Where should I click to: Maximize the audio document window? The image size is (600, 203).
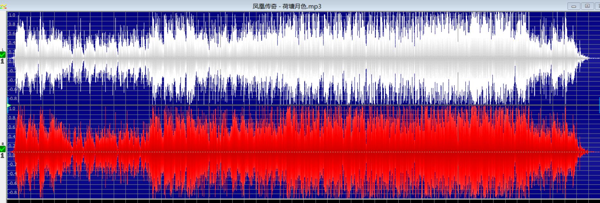(x=587, y=6)
